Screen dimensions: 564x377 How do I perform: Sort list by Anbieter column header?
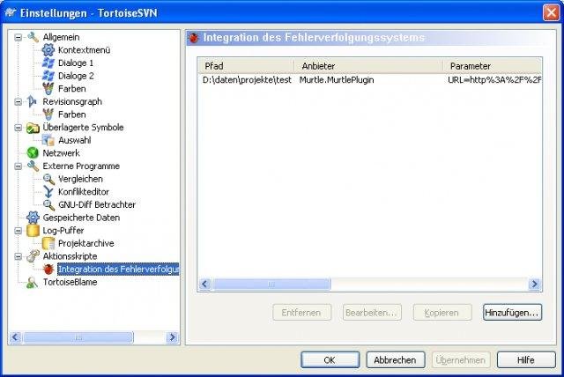pos(368,66)
